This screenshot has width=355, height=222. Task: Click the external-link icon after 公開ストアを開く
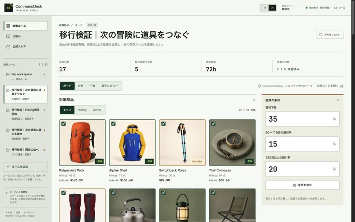click(342, 86)
